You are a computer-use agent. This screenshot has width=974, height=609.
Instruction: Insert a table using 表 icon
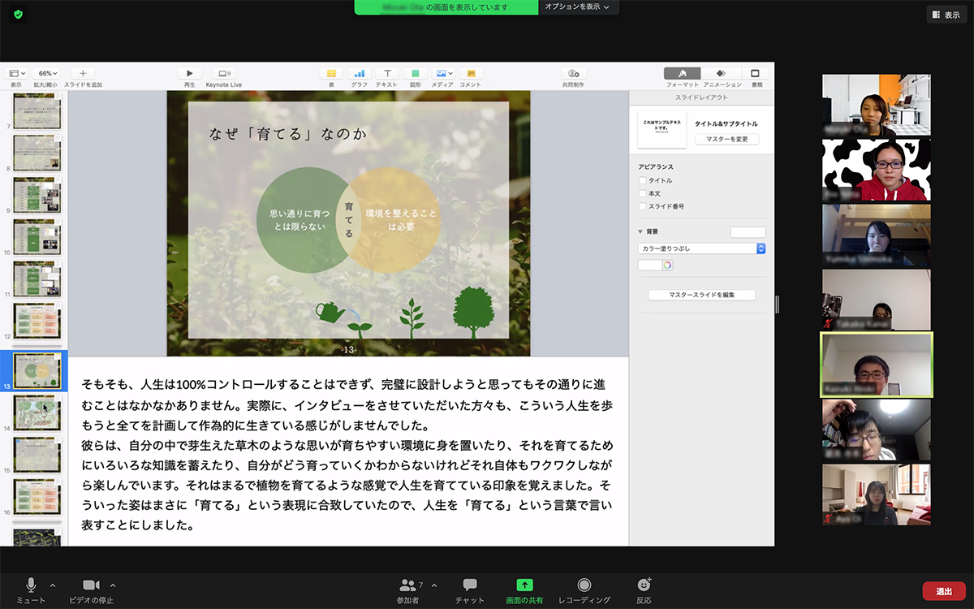click(x=331, y=73)
